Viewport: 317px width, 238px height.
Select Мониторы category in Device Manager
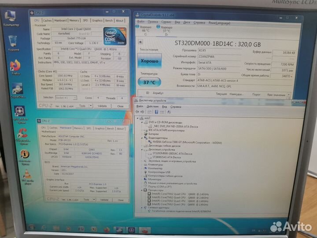click(x=155, y=179)
